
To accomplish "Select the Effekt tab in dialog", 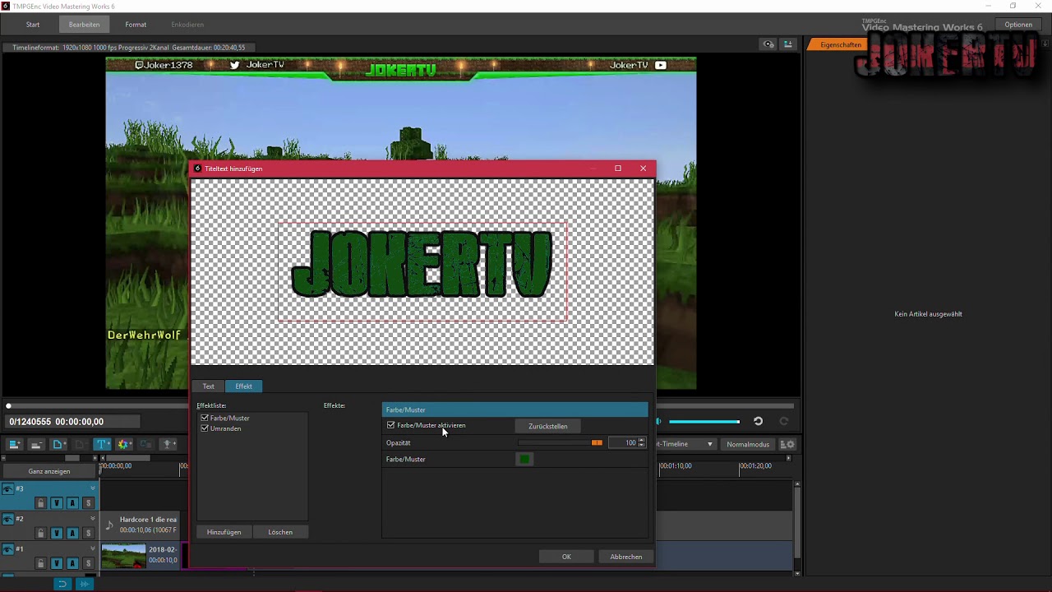I will tap(244, 386).
